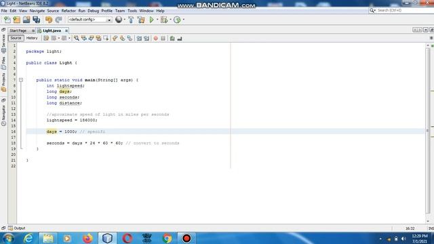Click the volume speaker tray icon
Screen dimensions: 434x244
(x=403, y=239)
